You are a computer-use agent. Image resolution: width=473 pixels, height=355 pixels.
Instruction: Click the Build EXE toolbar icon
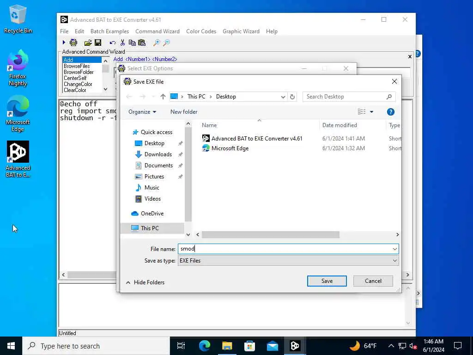tap(73, 43)
